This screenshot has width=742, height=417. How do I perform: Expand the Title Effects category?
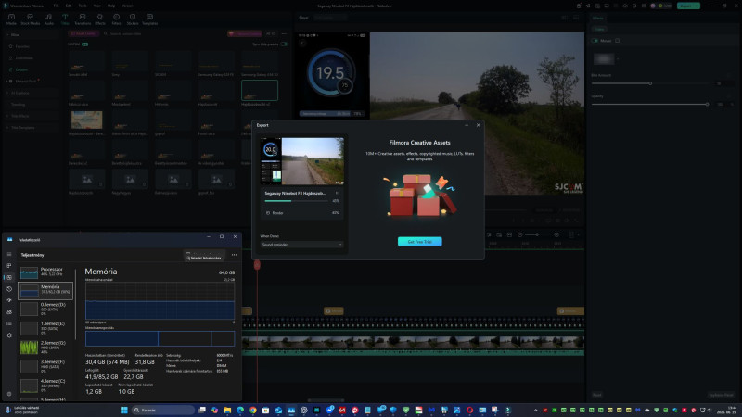pos(7,116)
